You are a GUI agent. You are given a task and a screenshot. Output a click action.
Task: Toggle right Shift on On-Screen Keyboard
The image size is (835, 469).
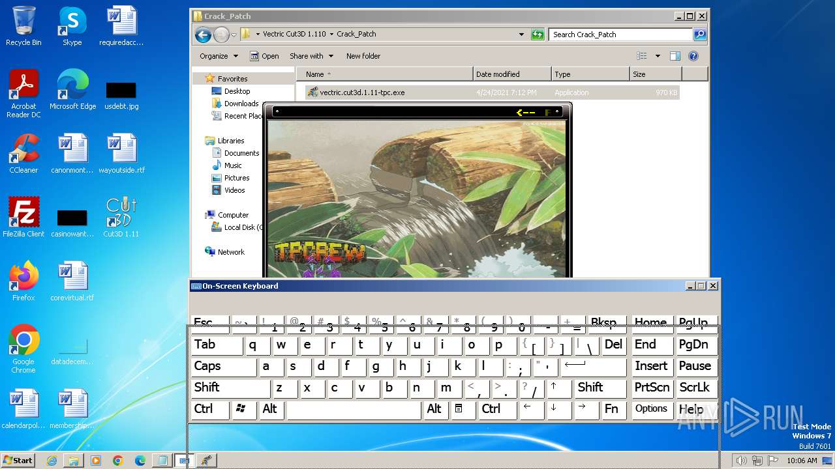click(x=600, y=388)
